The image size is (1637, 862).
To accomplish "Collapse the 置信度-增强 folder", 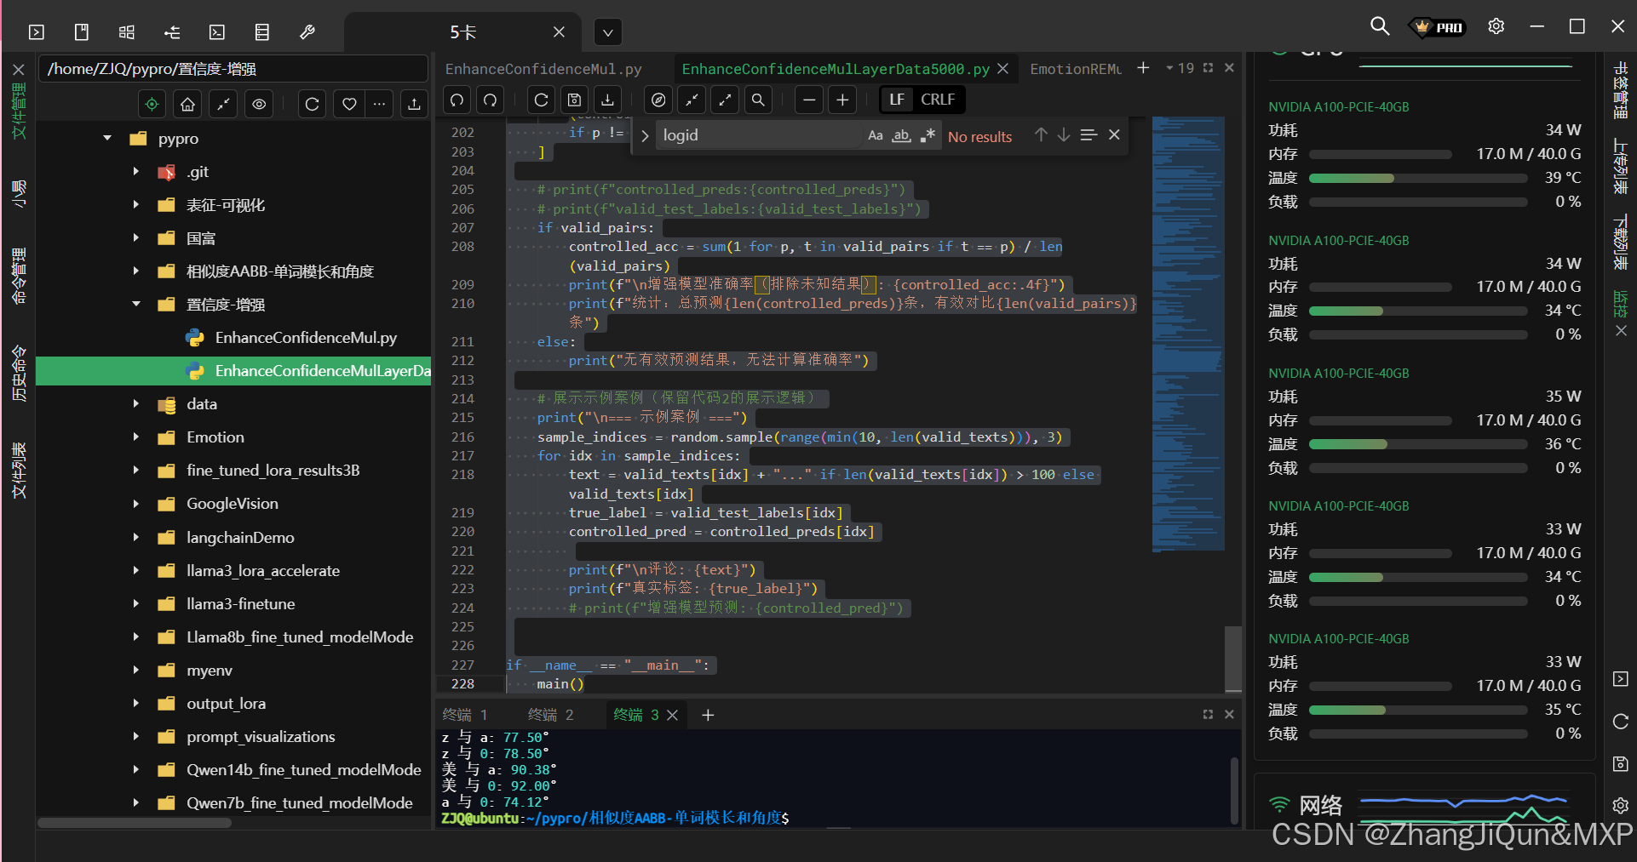I will pyautogui.click(x=135, y=304).
